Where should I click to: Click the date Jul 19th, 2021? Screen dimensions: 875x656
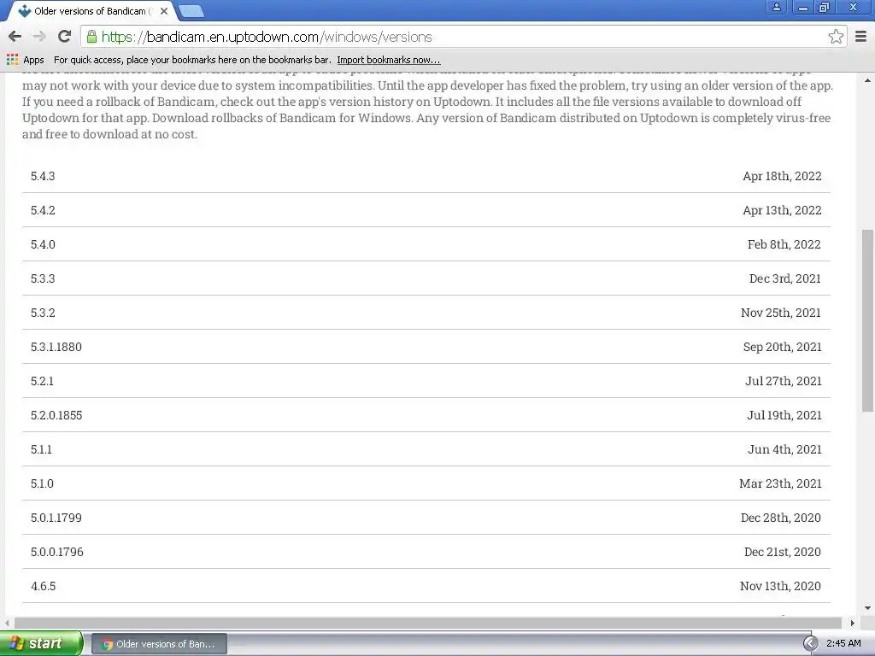(784, 415)
